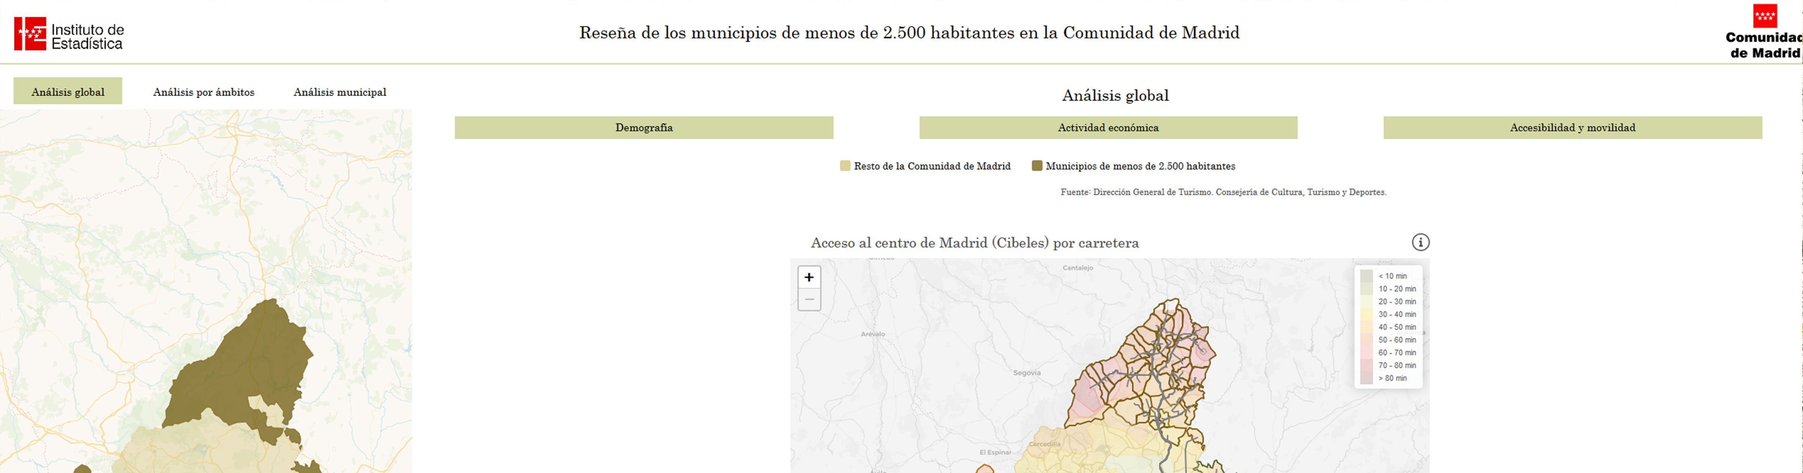1803x473 pixels.
Task: Zoom in the road access map
Action: pyautogui.click(x=809, y=277)
